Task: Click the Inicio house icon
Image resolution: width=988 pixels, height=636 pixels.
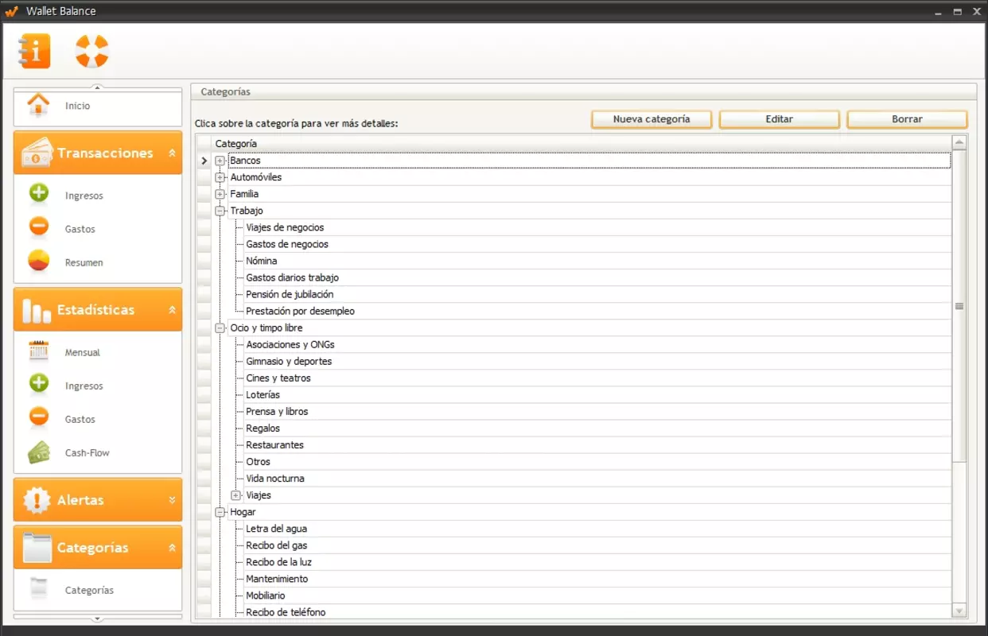Action: 38,105
